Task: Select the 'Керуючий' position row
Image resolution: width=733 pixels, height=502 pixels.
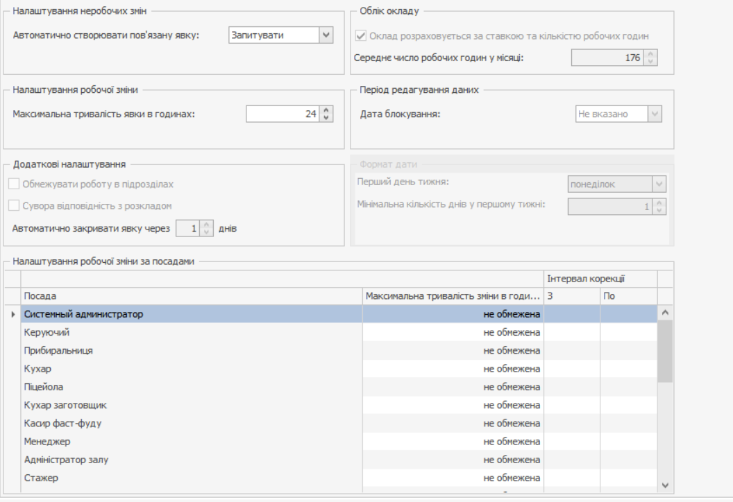Action: [x=191, y=333]
